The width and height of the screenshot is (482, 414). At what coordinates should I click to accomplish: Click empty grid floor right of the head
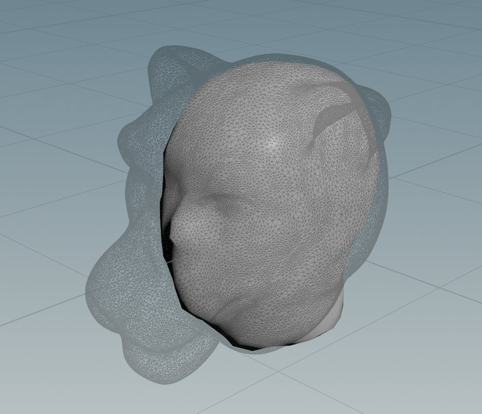(437, 231)
